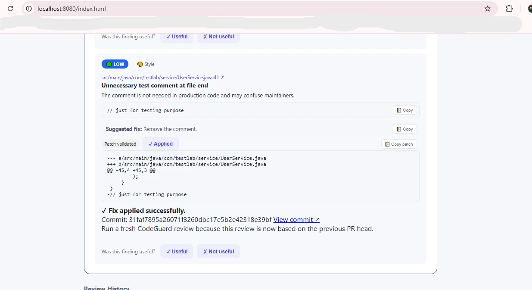532x290 pixels.
Task: Click the finding description about confusing maintainers
Action: 198,96
